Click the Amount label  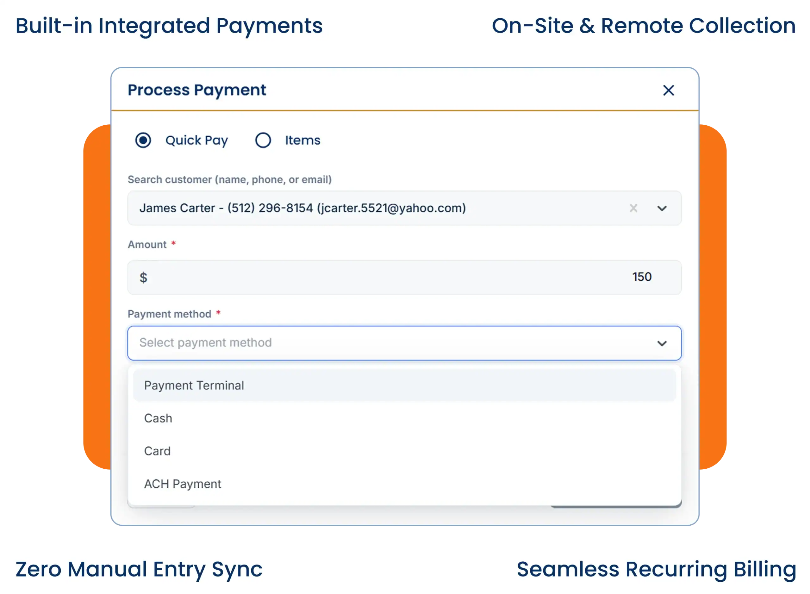click(x=147, y=245)
